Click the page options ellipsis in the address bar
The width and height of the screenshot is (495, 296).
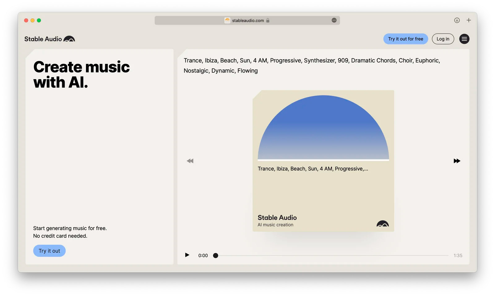coord(334,20)
